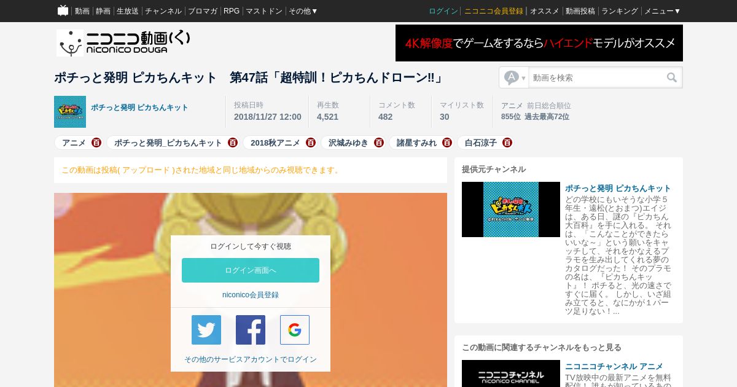Open ブロマガ in top navigation
The image size is (737, 387).
click(203, 11)
